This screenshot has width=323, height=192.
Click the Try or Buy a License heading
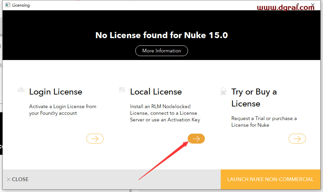point(254,97)
